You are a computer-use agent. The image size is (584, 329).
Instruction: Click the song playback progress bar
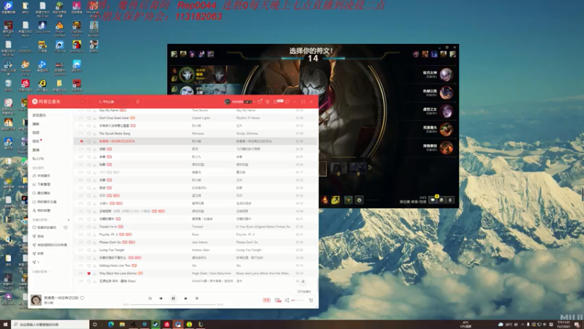coord(173,304)
